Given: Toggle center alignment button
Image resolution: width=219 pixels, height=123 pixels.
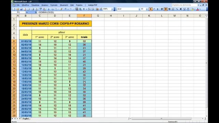Looking at the screenshot, I should coord(166,9).
